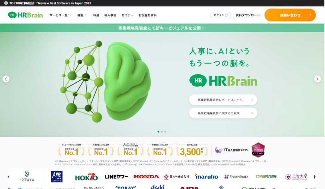The height and width of the screenshot is (189, 325).
Task: Advance the hero slider with the right arrow
Action: coord(318,78)
